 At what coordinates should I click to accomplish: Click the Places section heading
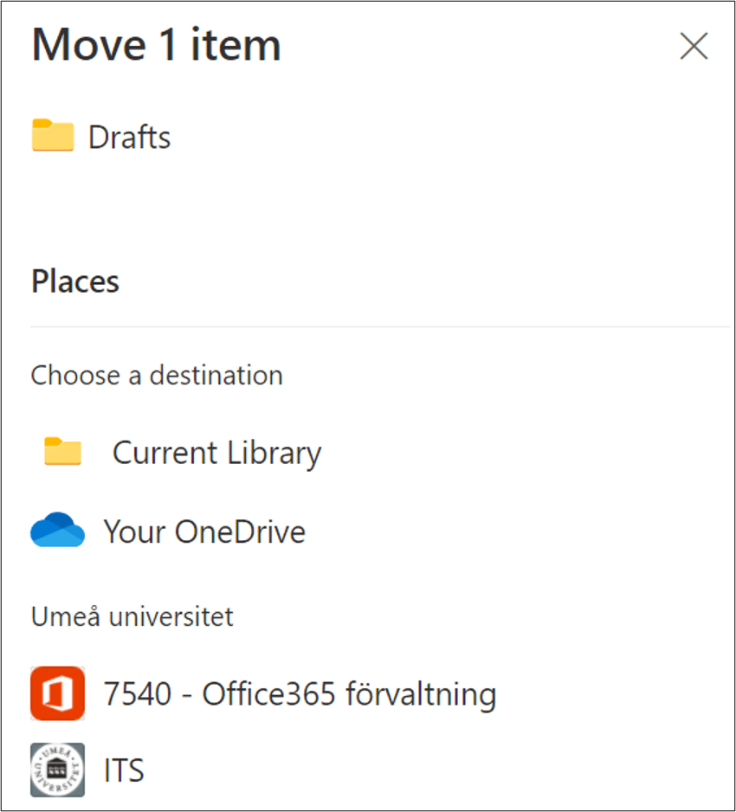pyautogui.click(x=74, y=280)
